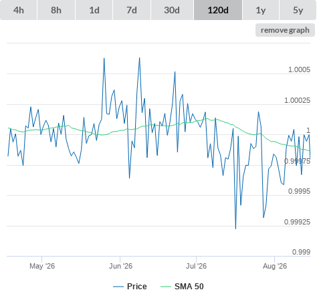Click the remove graph button

point(285,30)
